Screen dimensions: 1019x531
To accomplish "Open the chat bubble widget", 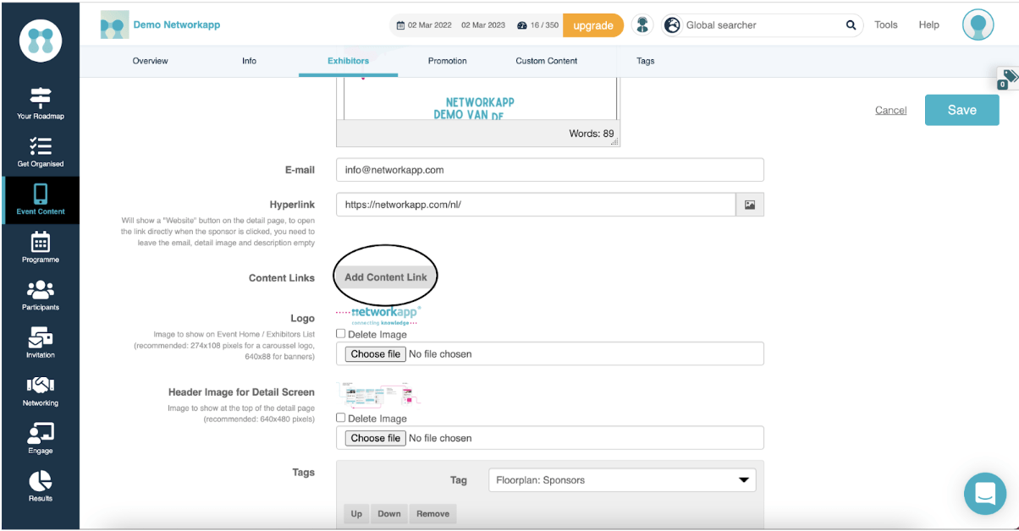I will (x=985, y=493).
